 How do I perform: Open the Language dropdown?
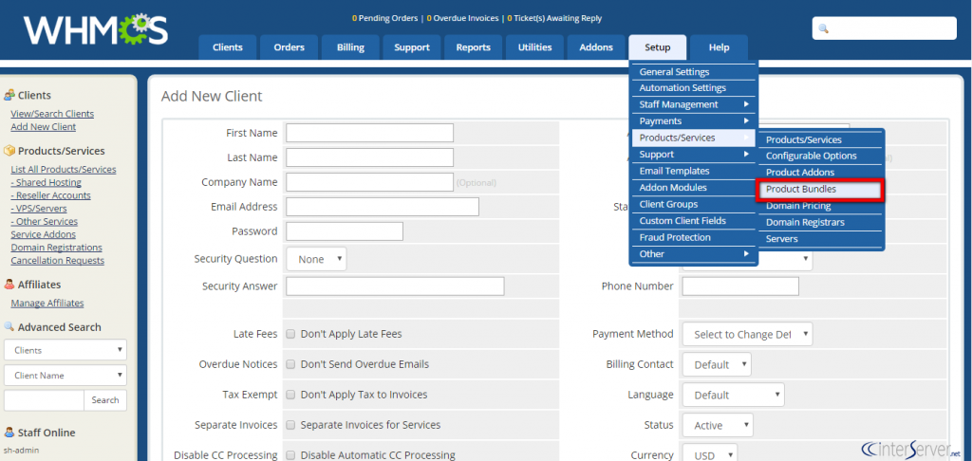734,395
